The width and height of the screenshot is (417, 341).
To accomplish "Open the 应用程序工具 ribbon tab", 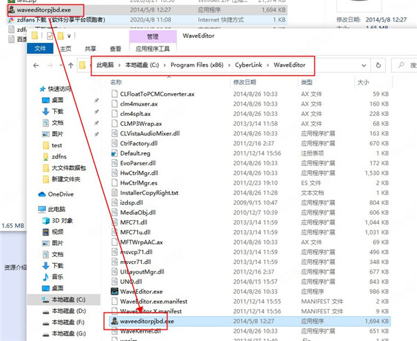I will point(153,49).
